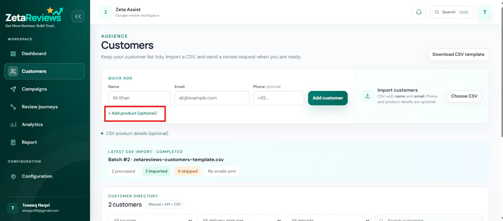The image size is (503, 221).
Task: Click the "0 skipped" badge
Action: (187, 171)
